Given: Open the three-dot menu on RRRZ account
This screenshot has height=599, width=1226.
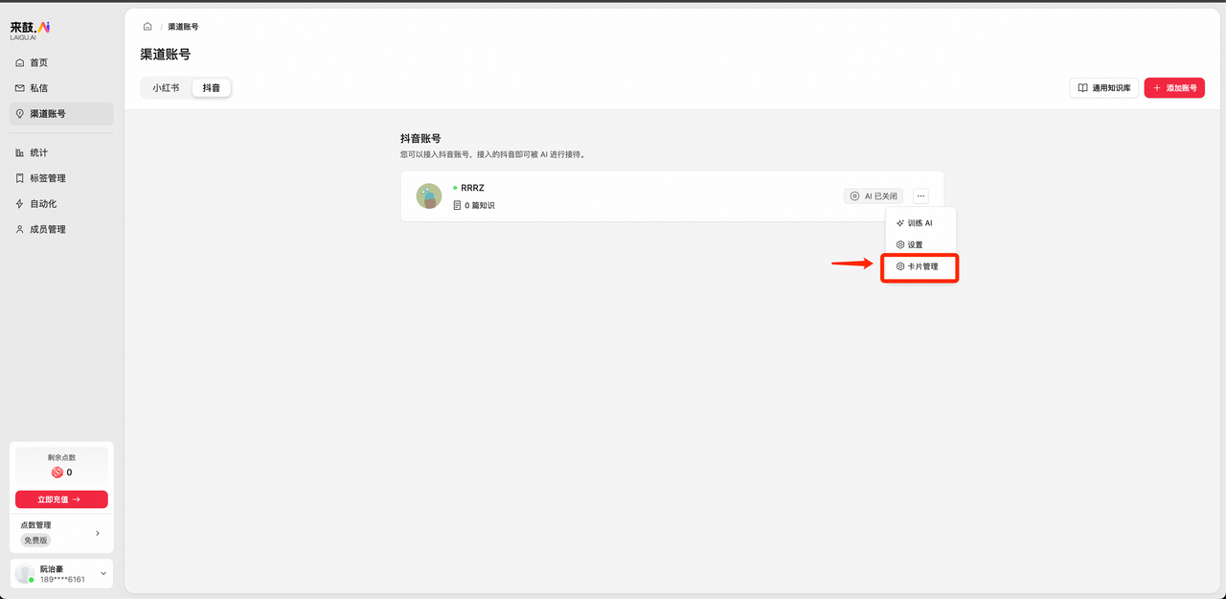Looking at the screenshot, I should (x=920, y=196).
